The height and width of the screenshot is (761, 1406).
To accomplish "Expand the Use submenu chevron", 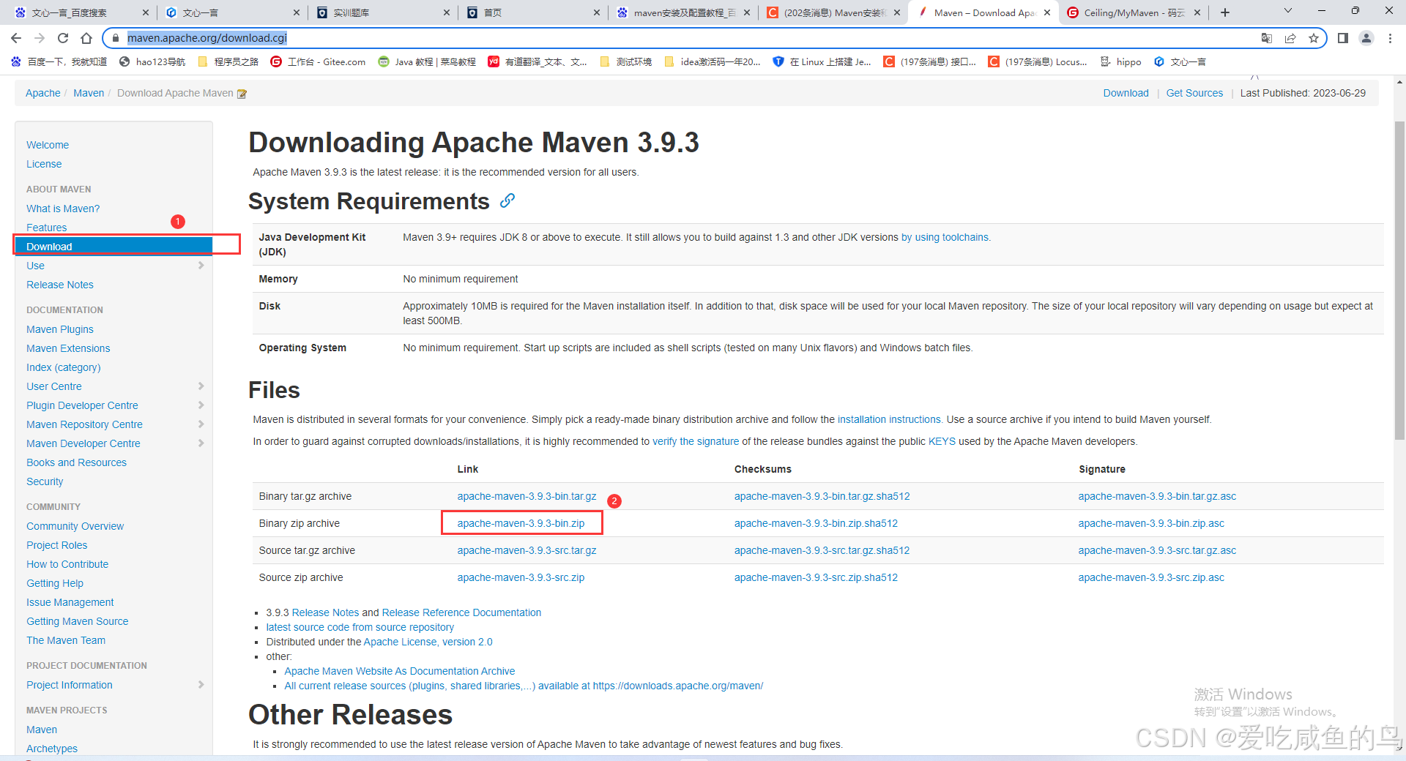I will coord(201,266).
